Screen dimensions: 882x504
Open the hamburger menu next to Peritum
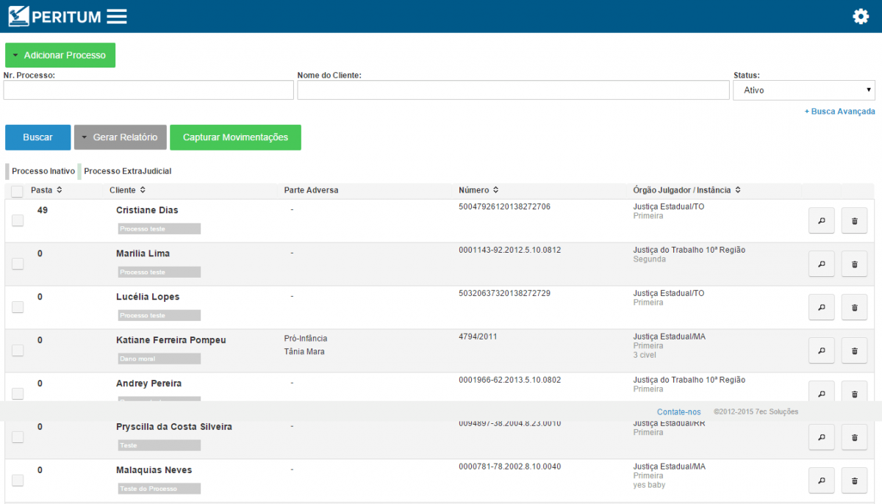pos(116,16)
